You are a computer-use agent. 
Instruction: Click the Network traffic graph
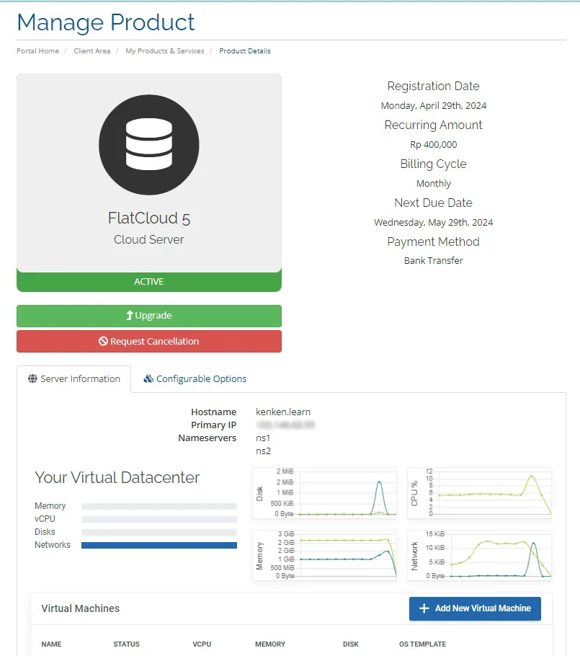[480, 555]
